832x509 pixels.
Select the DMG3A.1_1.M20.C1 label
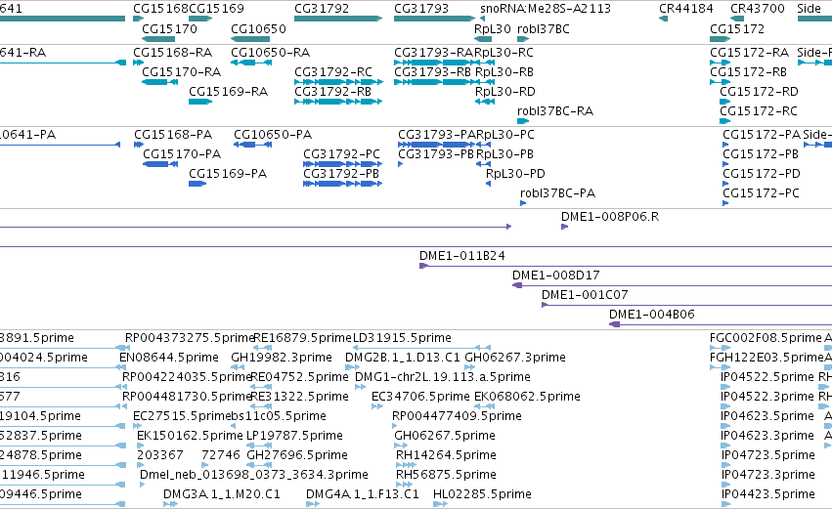click(221, 494)
